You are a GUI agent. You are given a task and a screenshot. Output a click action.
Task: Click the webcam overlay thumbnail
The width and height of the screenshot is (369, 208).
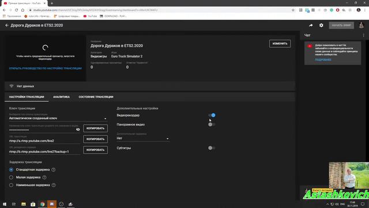point(349,175)
